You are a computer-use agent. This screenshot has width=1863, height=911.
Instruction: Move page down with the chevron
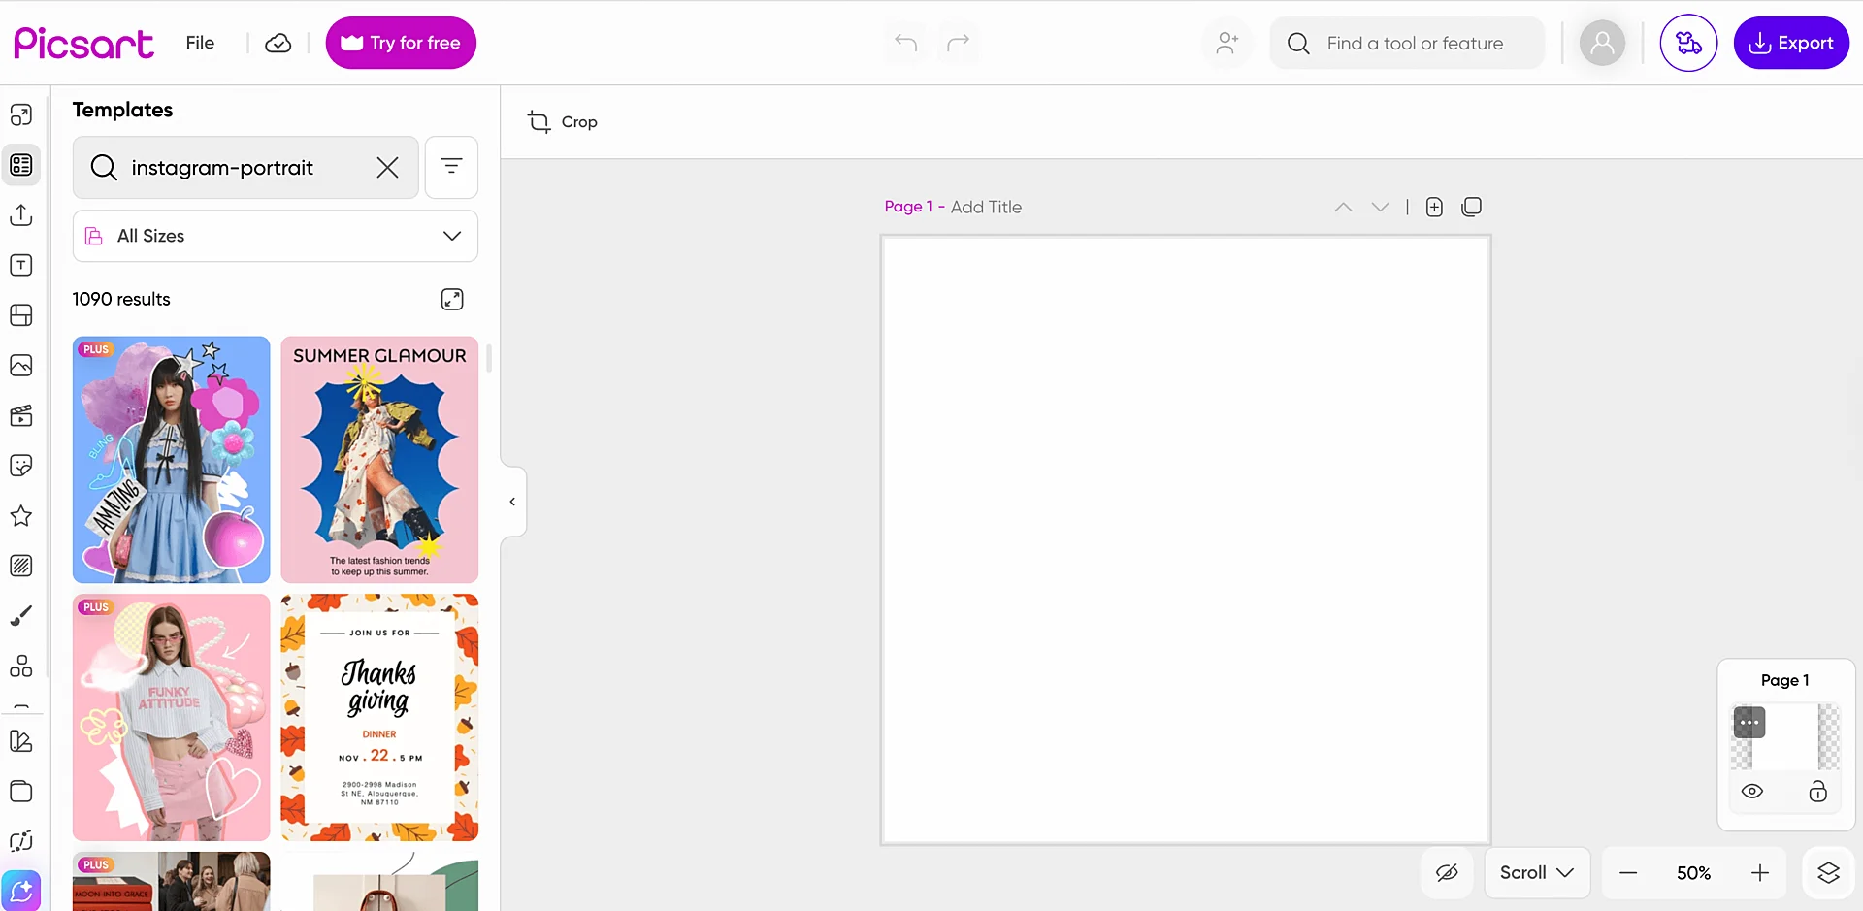[1380, 207]
